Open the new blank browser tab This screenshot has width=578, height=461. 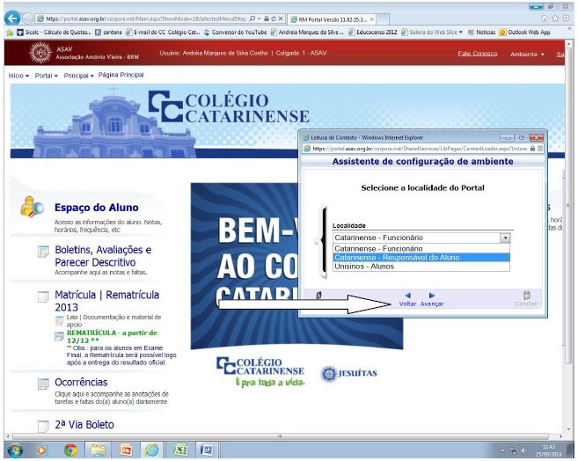click(383, 19)
